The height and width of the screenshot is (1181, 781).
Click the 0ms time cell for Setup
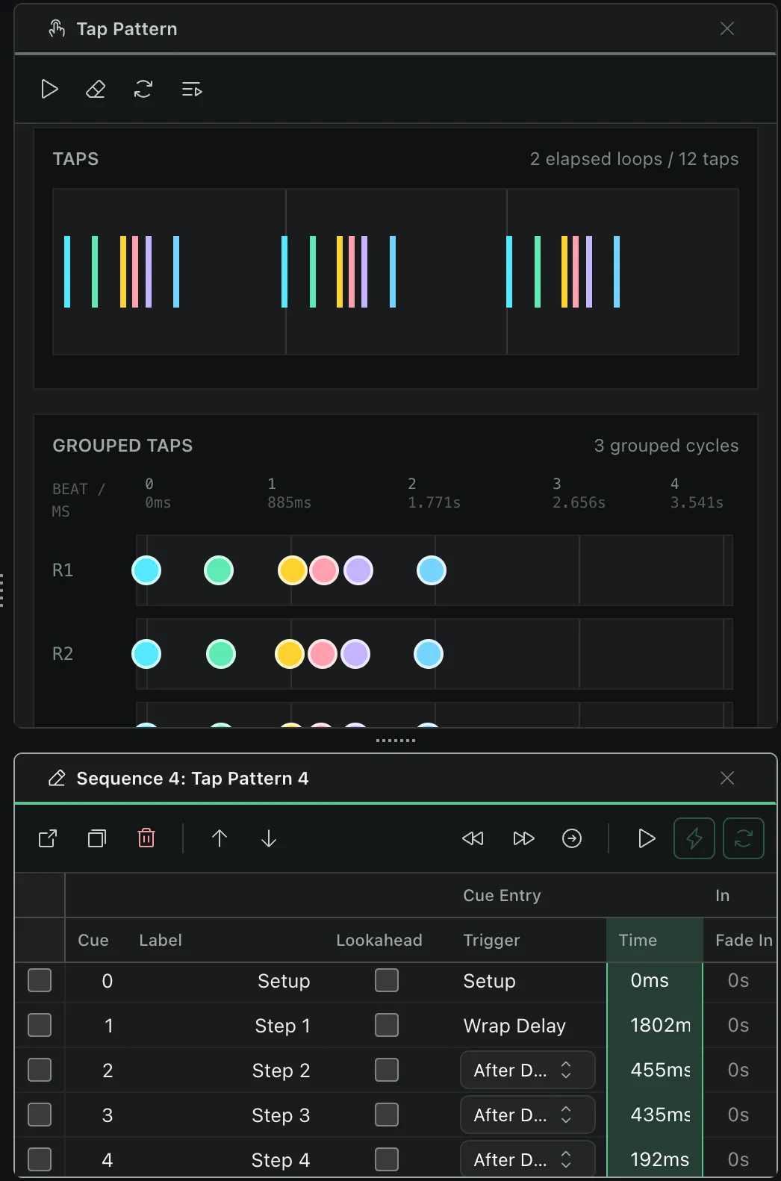655,980
